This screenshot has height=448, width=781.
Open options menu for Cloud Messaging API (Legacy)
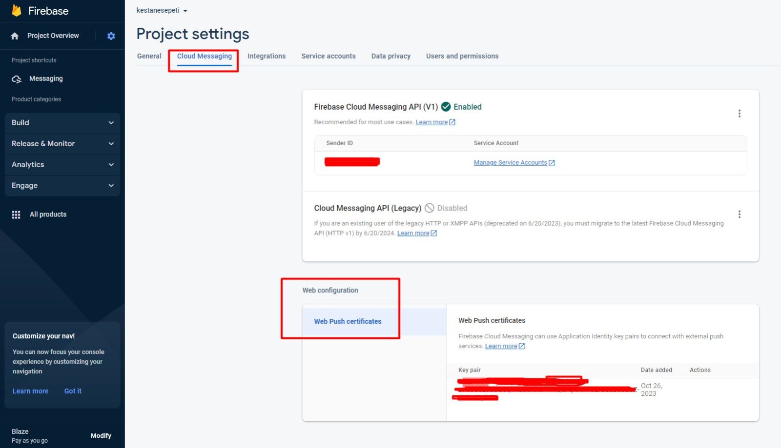pyautogui.click(x=739, y=214)
